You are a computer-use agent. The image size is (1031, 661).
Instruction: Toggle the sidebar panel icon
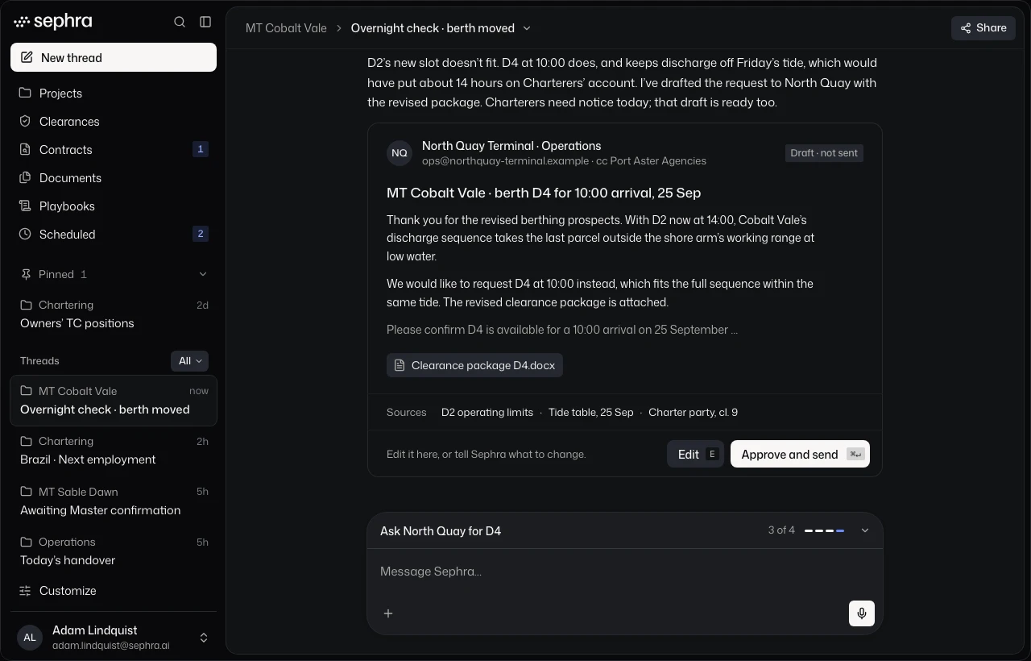[x=205, y=22]
